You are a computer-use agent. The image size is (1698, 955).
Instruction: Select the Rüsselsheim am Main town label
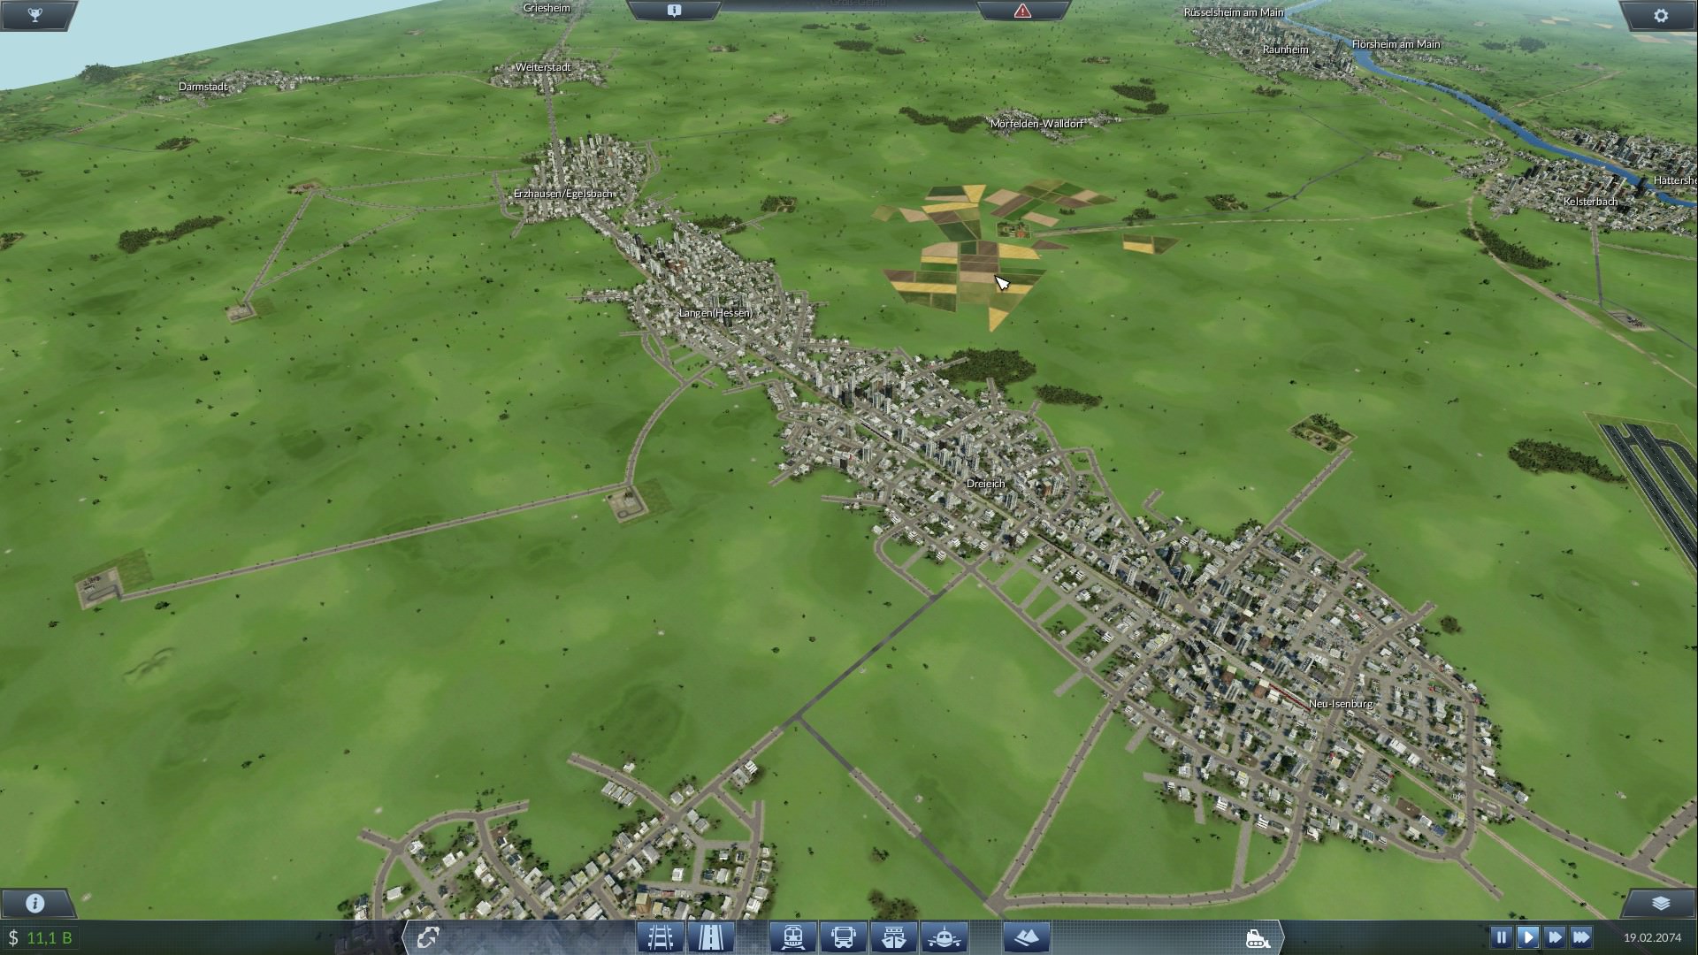click(x=1234, y=12)
